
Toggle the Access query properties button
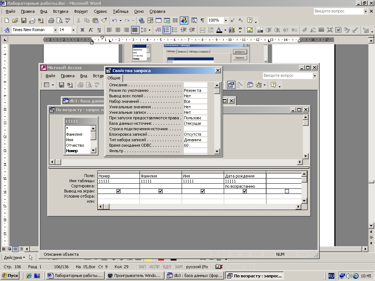tap(231, 85)
